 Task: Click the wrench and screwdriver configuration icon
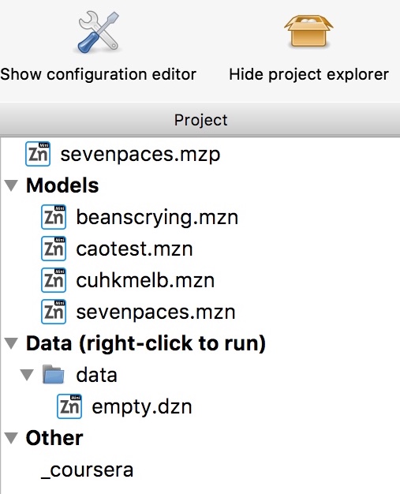pos(99,32)
